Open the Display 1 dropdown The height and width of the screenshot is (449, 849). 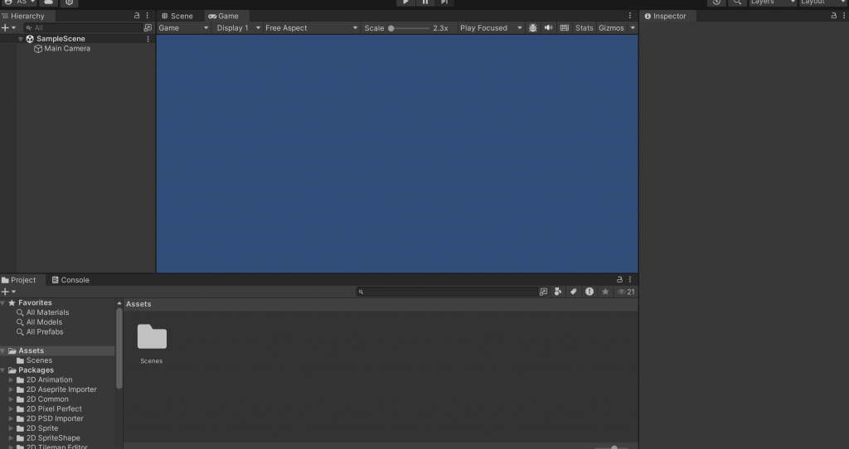click(238, 27)
